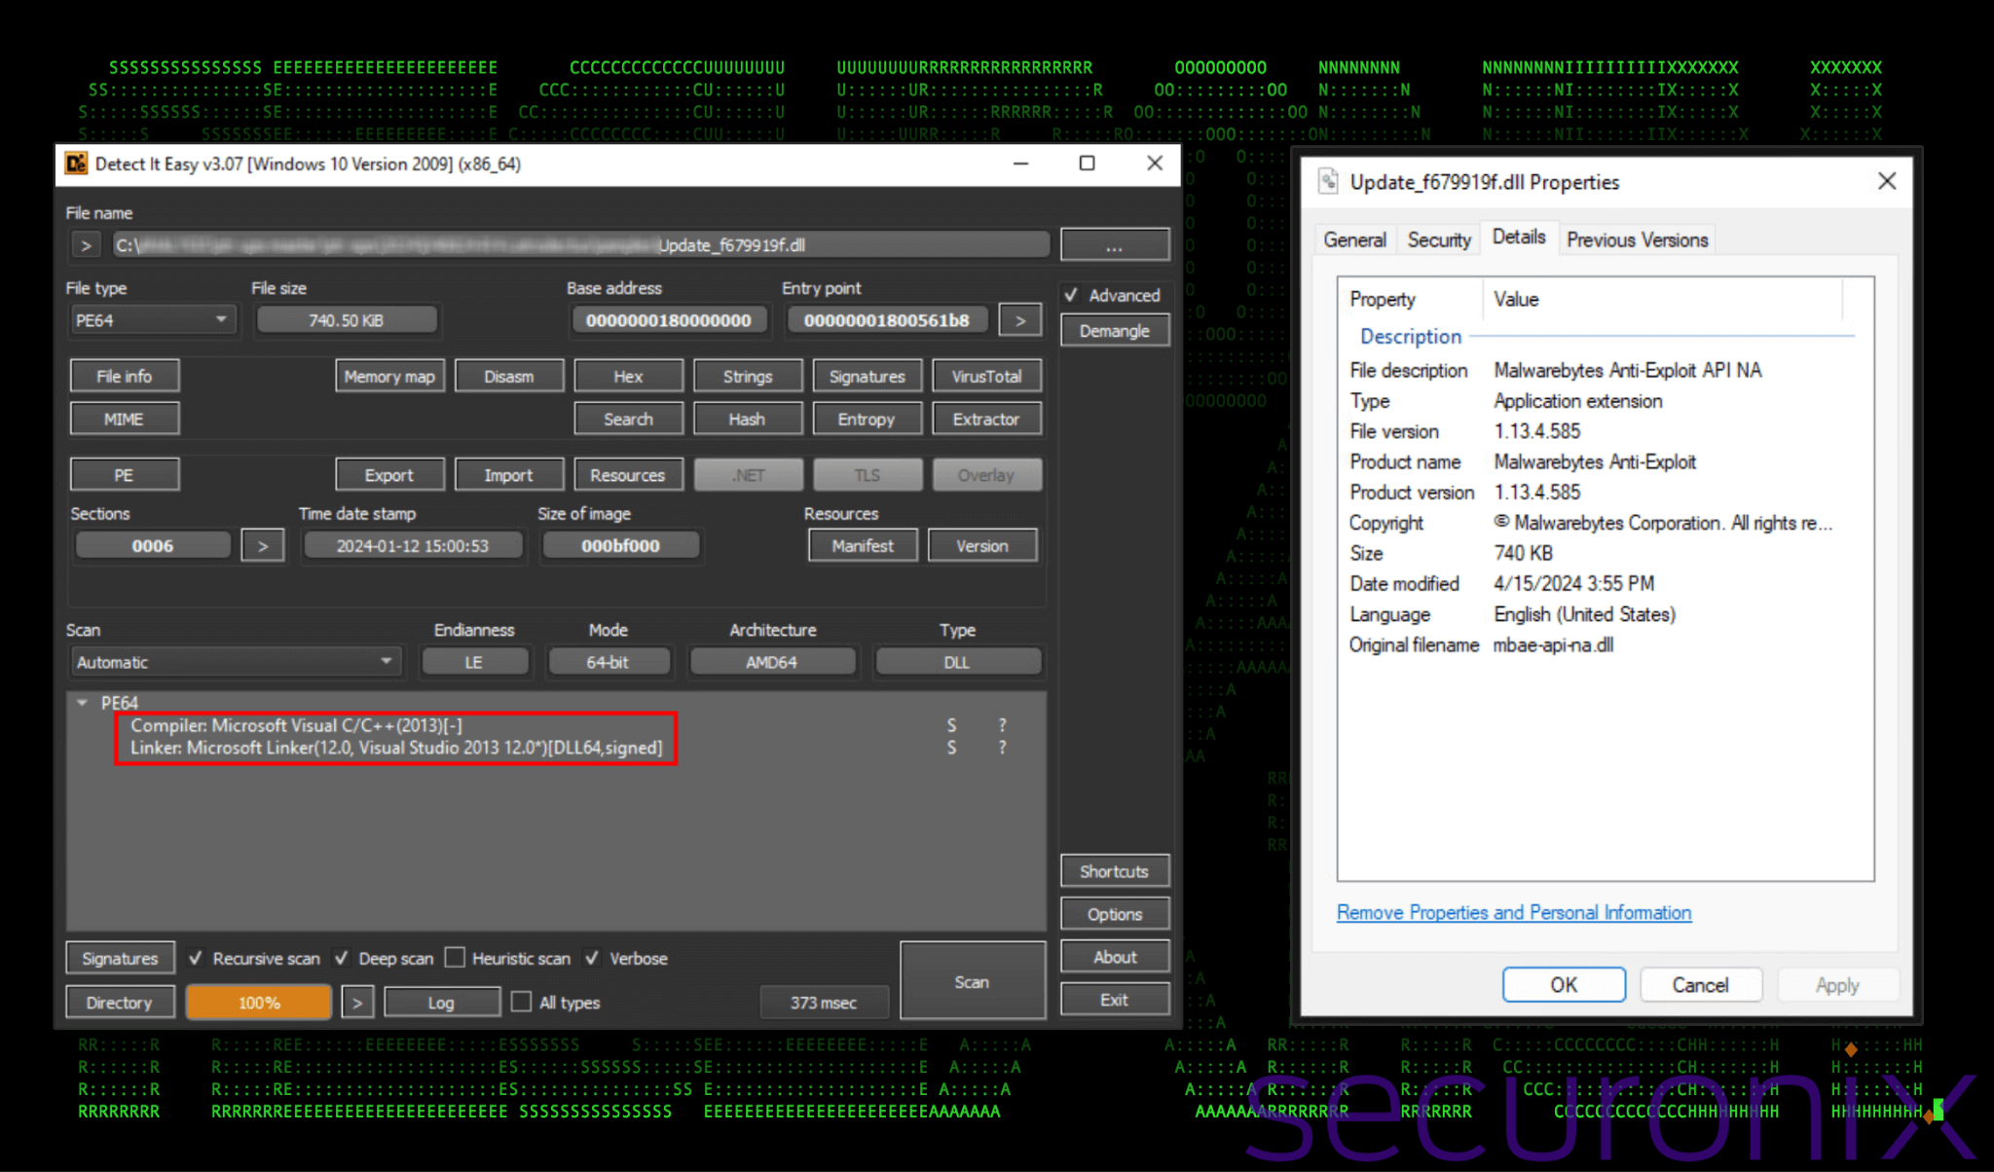Switch to the Security tab
1994x1172 pixels.
click(1438, 239)
